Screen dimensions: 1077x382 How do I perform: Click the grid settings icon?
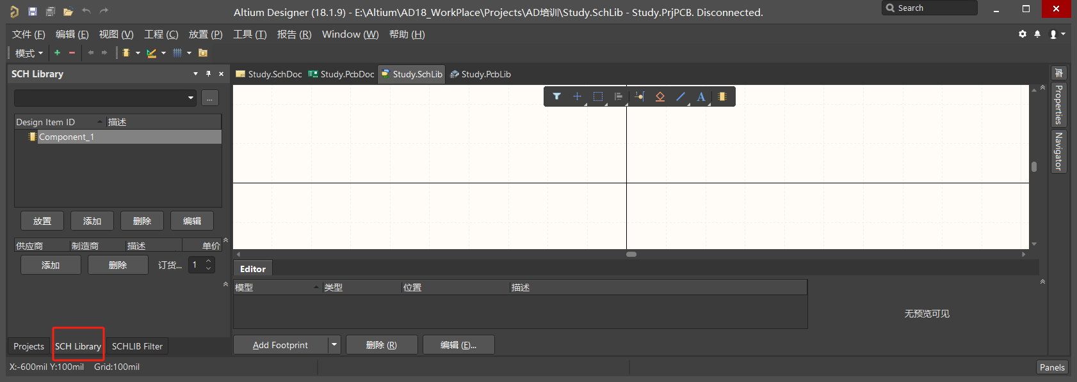(x=177, y=52)
